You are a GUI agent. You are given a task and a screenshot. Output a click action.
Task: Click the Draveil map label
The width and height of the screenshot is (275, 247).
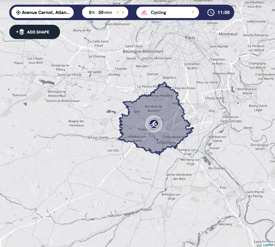click(x=214, y=148)
